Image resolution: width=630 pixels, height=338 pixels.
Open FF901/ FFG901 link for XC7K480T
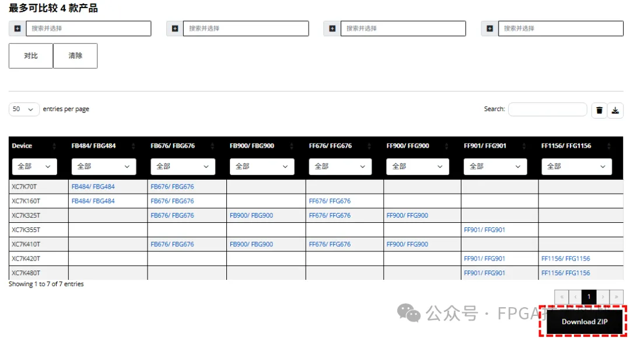485,273
